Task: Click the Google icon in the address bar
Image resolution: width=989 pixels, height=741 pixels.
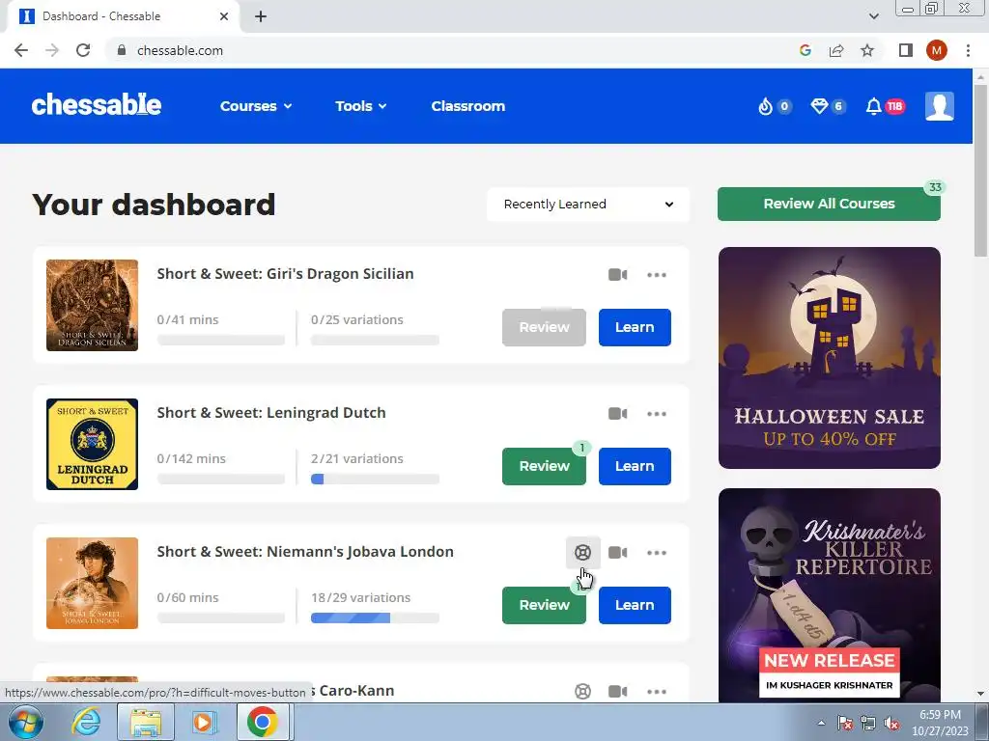Action: click(805, 50)
